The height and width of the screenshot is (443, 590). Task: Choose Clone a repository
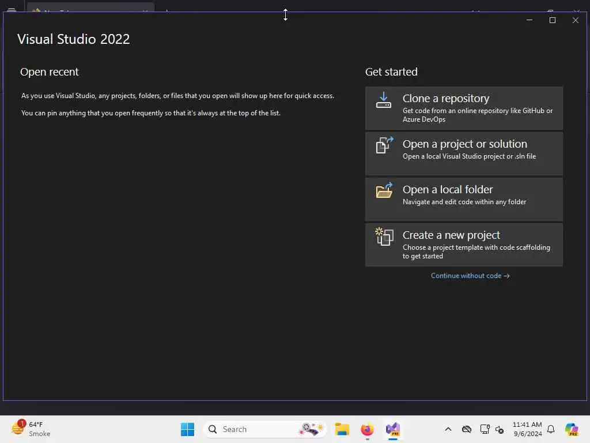point(464,108)
